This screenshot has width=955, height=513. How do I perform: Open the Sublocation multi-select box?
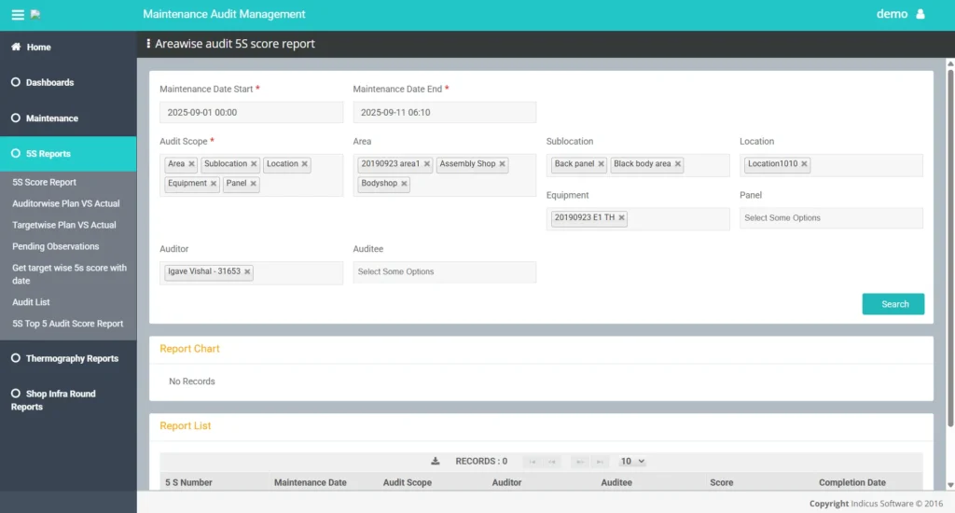tap(638, 165)
